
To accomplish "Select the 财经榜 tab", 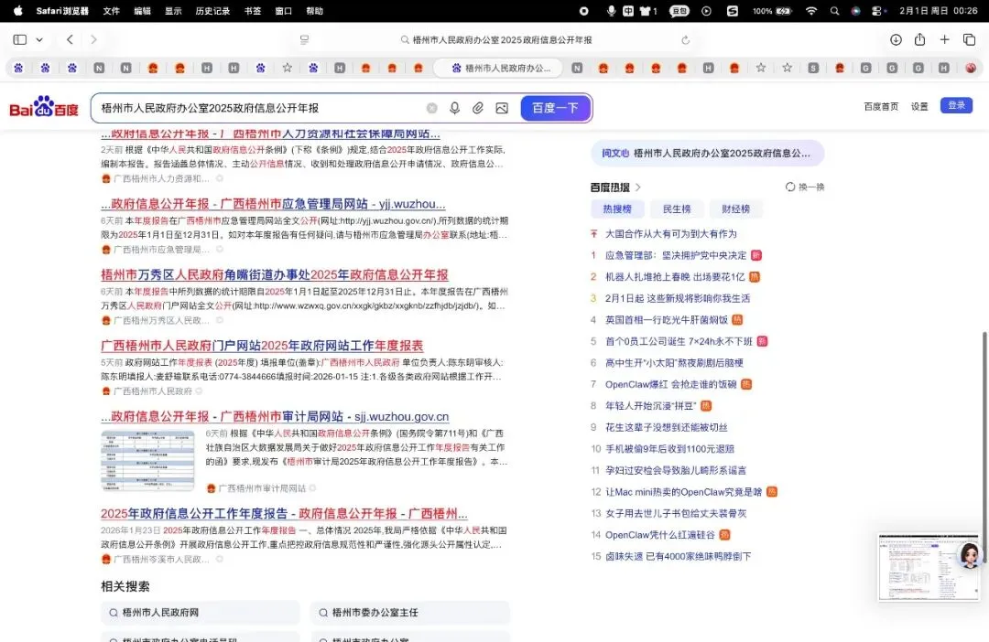I will click(735, 209).
